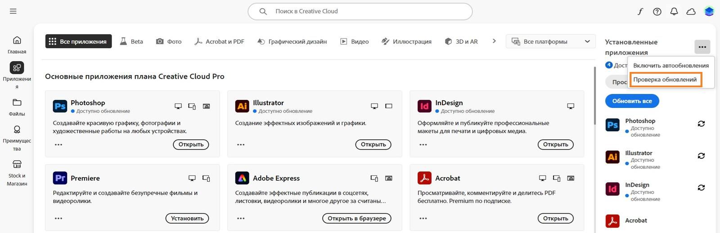The image size is (720, 233).
Task: Open Photoshop card more options menu
Action: (58, 144)
